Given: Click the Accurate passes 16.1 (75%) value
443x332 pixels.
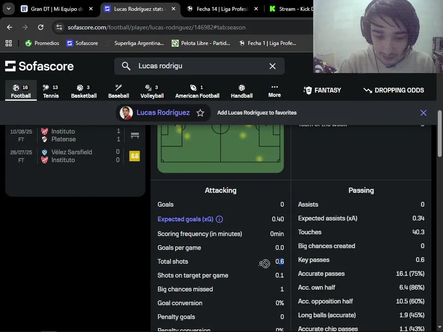Looking at the screenshot, I should 410,273.
